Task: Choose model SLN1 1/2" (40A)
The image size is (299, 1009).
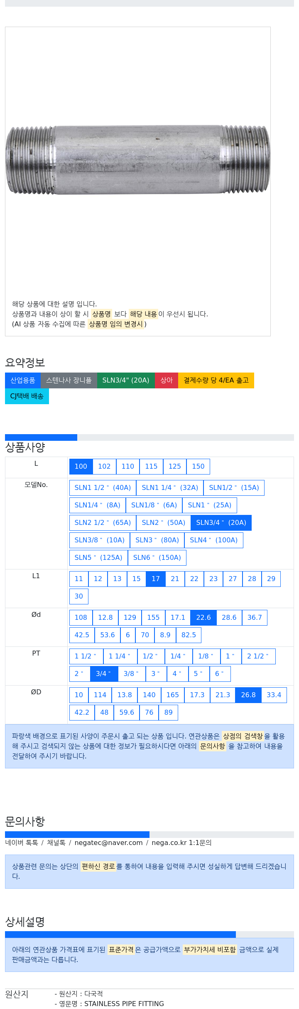Action: pyautogui.click(x=103, y=488)
